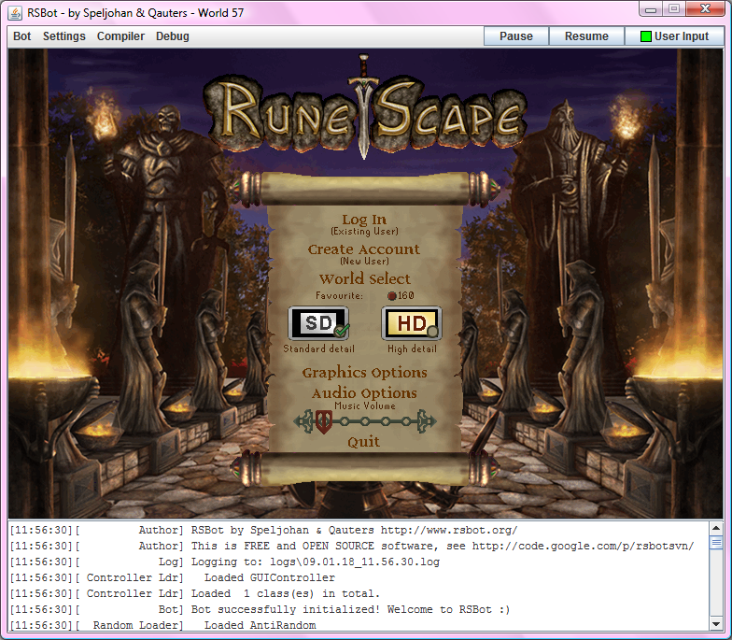Open the Settings menu
The width and height of the screenshot is (732, 640).
[63, 36]
